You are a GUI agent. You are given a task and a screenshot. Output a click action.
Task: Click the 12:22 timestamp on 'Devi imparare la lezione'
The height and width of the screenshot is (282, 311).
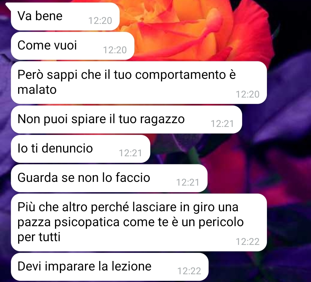click(189, 271)
